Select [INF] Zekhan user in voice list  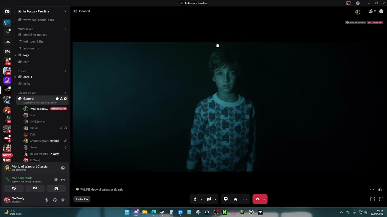(x=45, y=122)
